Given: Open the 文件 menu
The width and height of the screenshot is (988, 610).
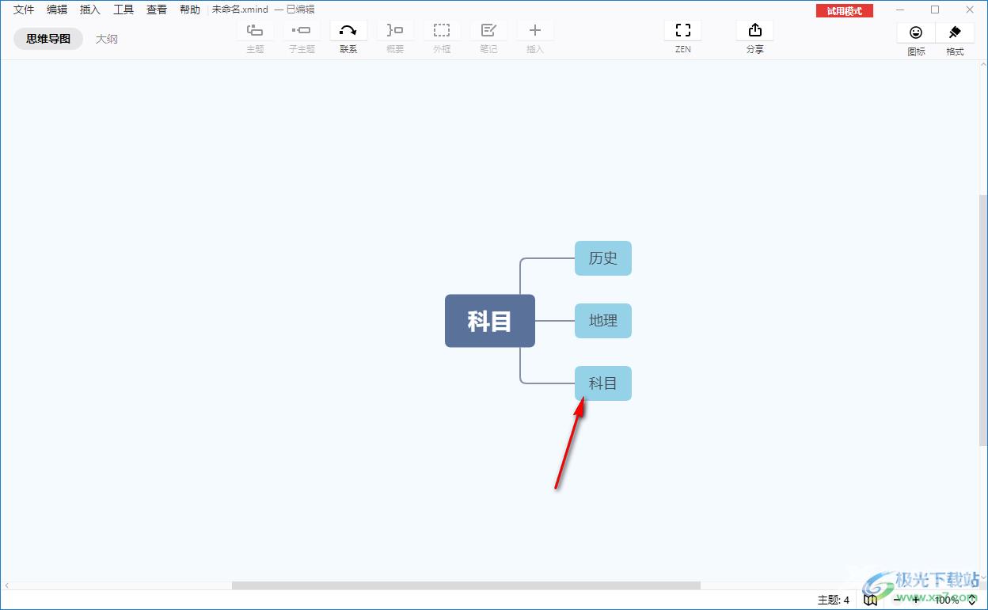Looking at the screenshot, I should (24, 10).
